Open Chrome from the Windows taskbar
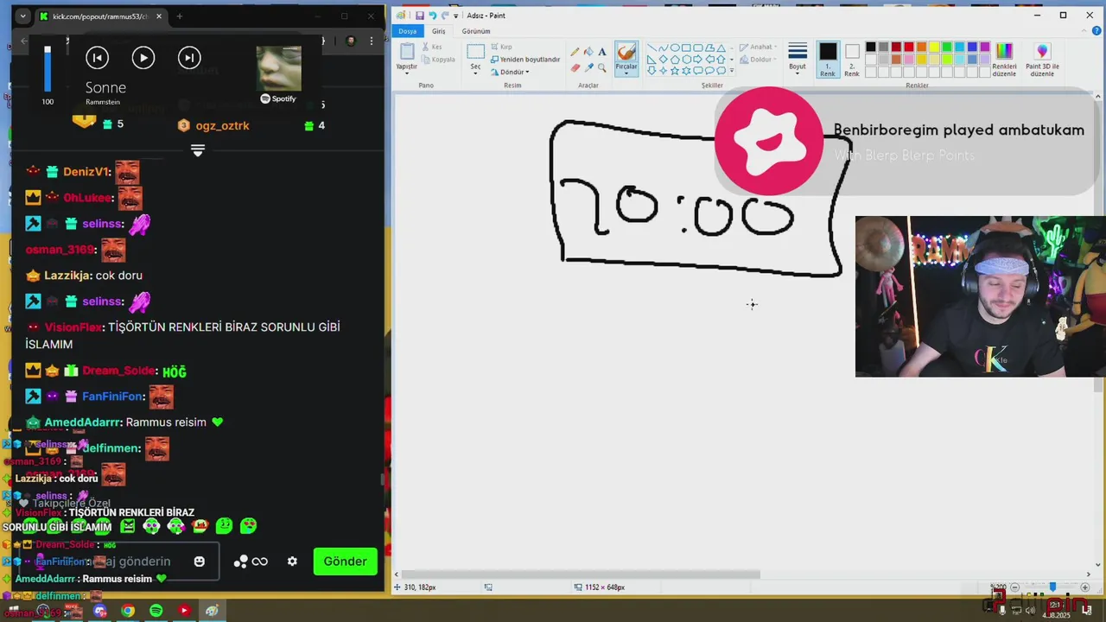This screenshot has height=622, width=1106. point(128,611)
